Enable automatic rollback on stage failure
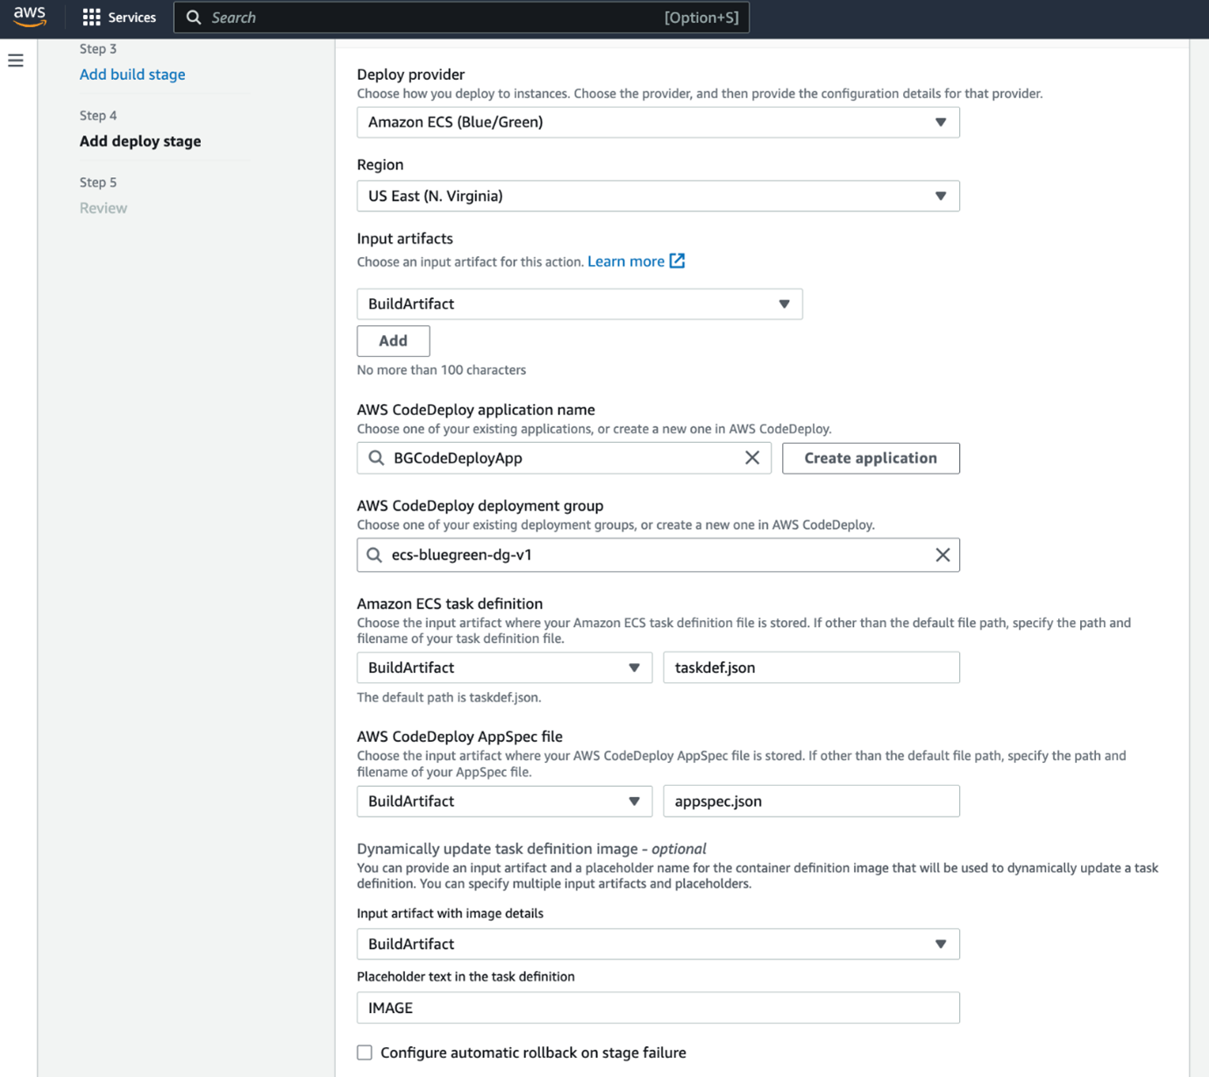1209x1077 pixels. tap(365, 1052)
